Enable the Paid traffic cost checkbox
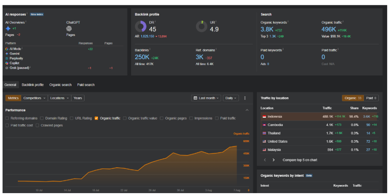Screen dimensions: 389x195 (7, 125)
